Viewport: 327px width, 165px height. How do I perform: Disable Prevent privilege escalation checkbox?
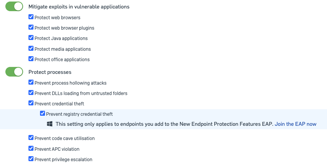click(x=31, y=159)
